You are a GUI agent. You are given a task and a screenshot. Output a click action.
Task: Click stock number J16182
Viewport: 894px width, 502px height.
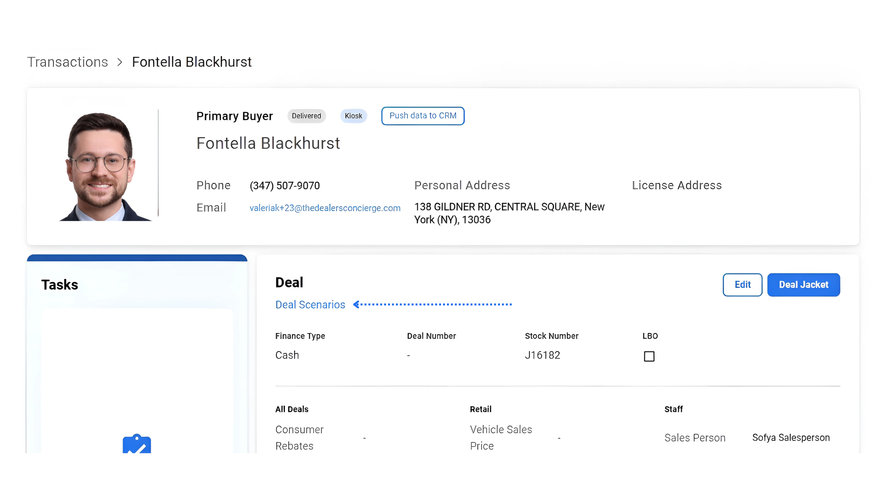click(543, 355)
